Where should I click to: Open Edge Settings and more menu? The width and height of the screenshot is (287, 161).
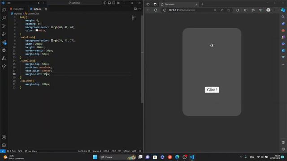click(276, 10)
